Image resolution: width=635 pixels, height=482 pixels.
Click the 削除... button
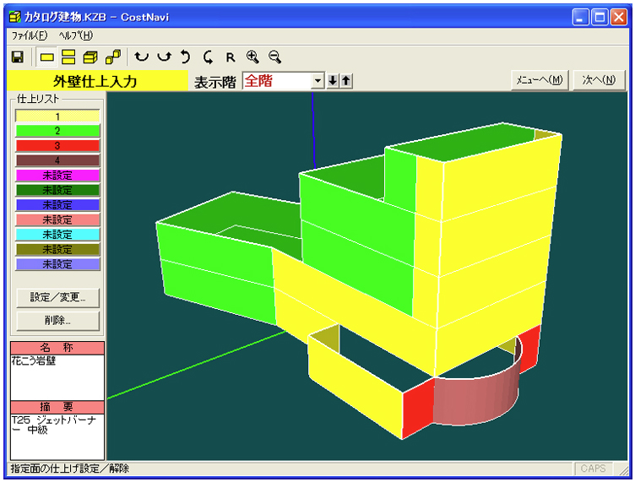tap(57, 321)
